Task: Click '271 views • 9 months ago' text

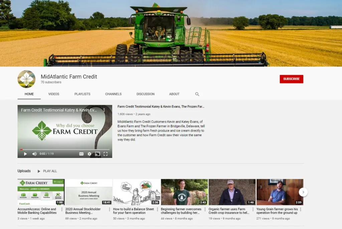Action: tap(273, 219)
